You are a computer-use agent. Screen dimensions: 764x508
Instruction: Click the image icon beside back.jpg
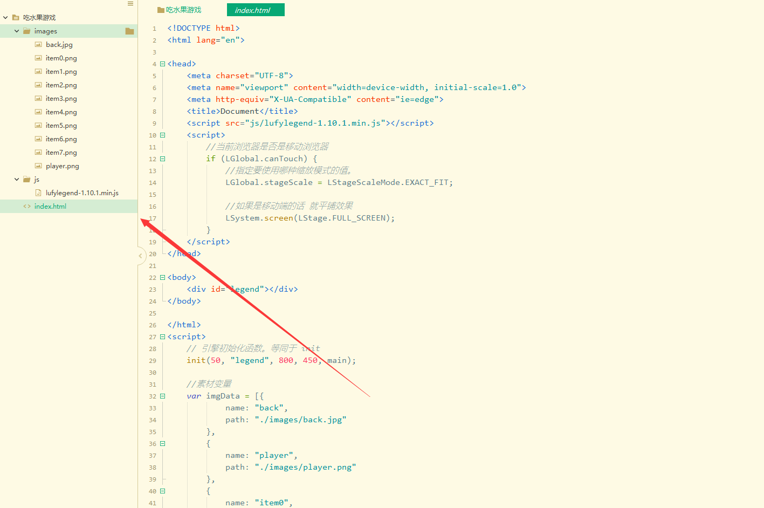click(38, 45)
